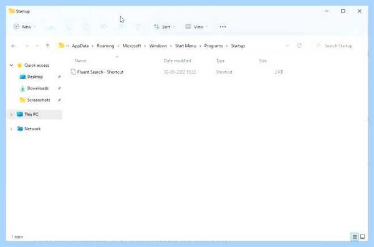Minimize the Startup window
This screenshot has width=374, height=247.
tap(327, 11)
